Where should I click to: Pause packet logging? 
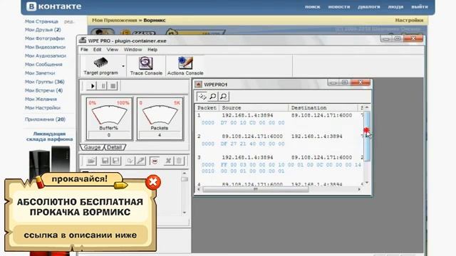(103, 85)
